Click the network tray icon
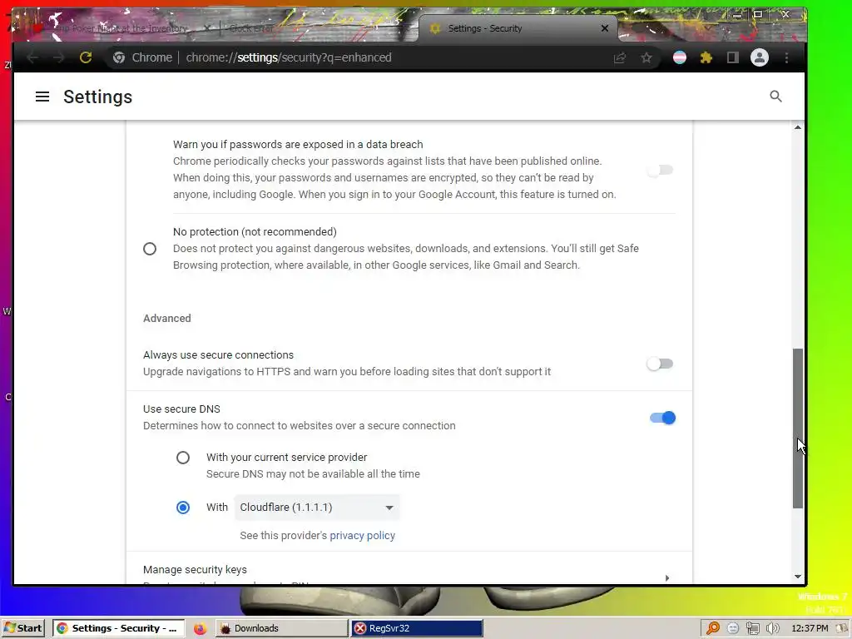Image resolution: width=852 pixels, height=639 pixels. (x=752, y=628)
